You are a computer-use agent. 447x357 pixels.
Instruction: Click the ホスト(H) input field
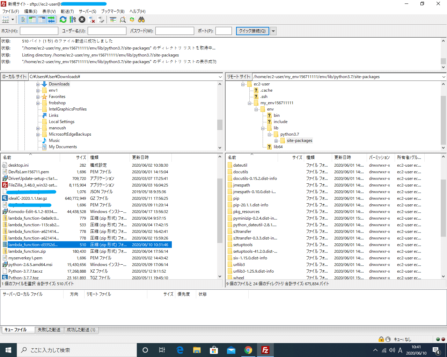[39, 31]
